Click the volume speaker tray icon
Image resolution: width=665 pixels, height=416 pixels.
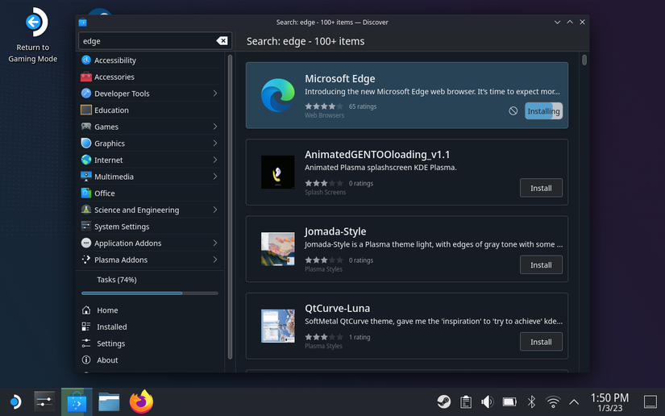pos(487,401)
